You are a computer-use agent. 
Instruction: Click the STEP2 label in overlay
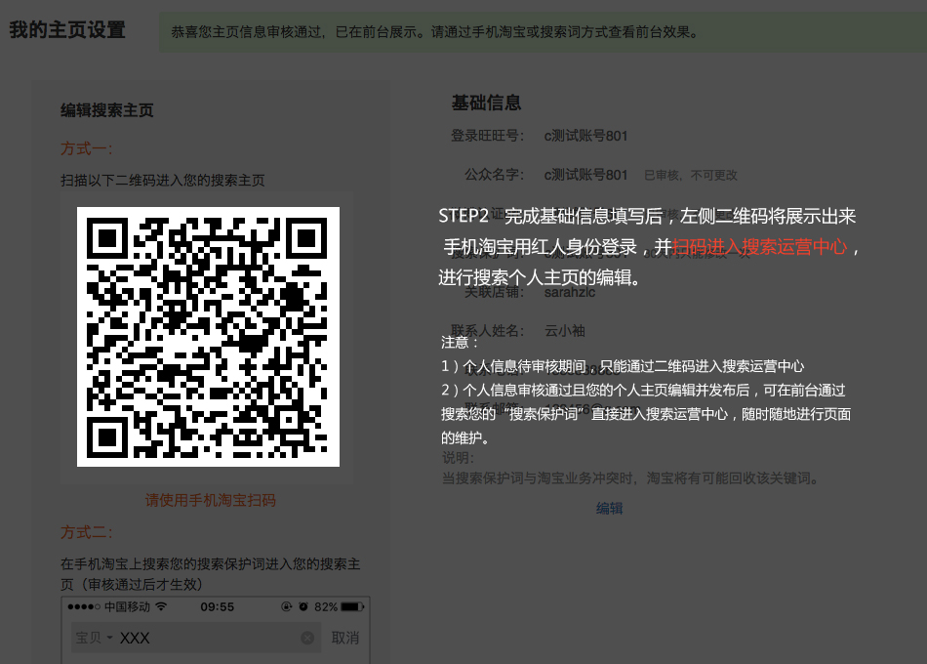tap(463, 216)
